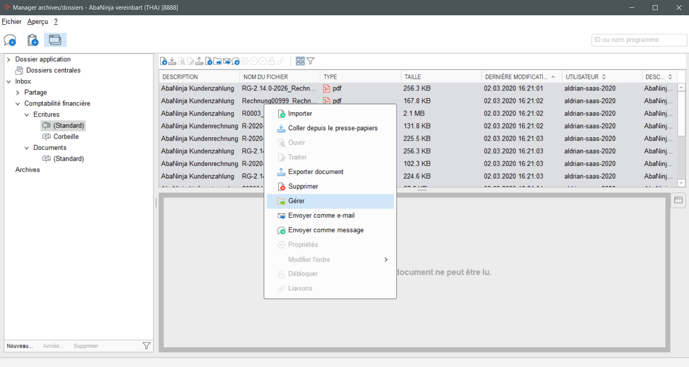Image resolution: width=689 pixels, height=367 pixels.
Task: Collapse the Comptabilité financière node
Action: click(x=17, y=104)
